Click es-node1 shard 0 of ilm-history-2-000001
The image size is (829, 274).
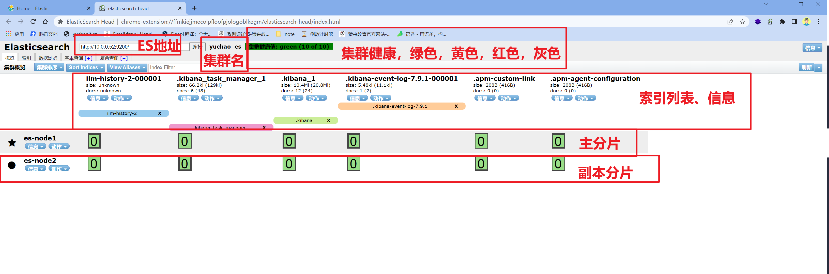point(94,141)
